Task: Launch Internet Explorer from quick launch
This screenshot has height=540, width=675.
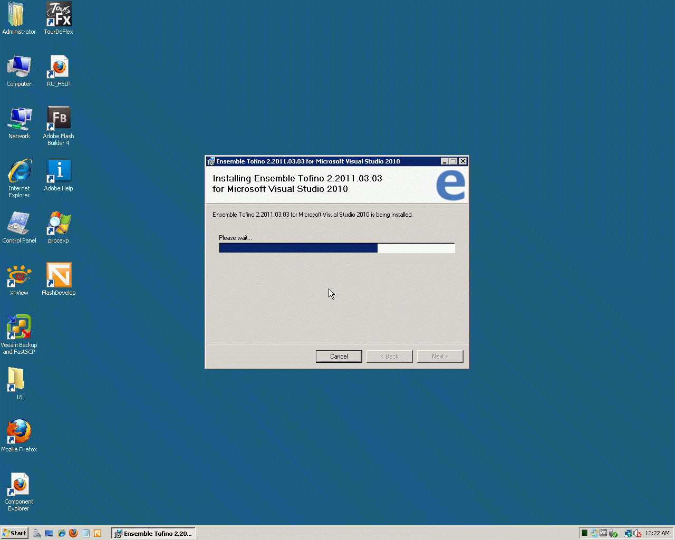Action: click(61, 533)
